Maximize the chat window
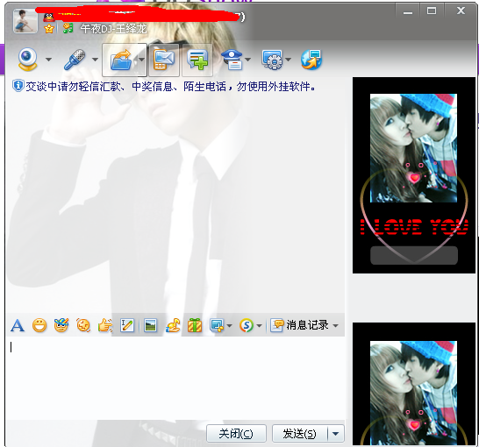 [432, 11]
